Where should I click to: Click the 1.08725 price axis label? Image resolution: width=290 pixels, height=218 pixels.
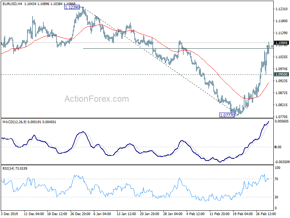click(x=282, y=93)
